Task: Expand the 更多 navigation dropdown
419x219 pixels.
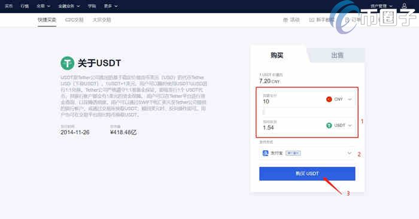Action: point(111,6)
